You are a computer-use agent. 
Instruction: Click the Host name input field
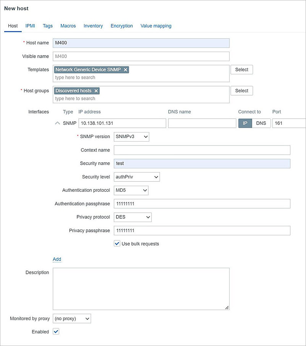pos(141,43)
